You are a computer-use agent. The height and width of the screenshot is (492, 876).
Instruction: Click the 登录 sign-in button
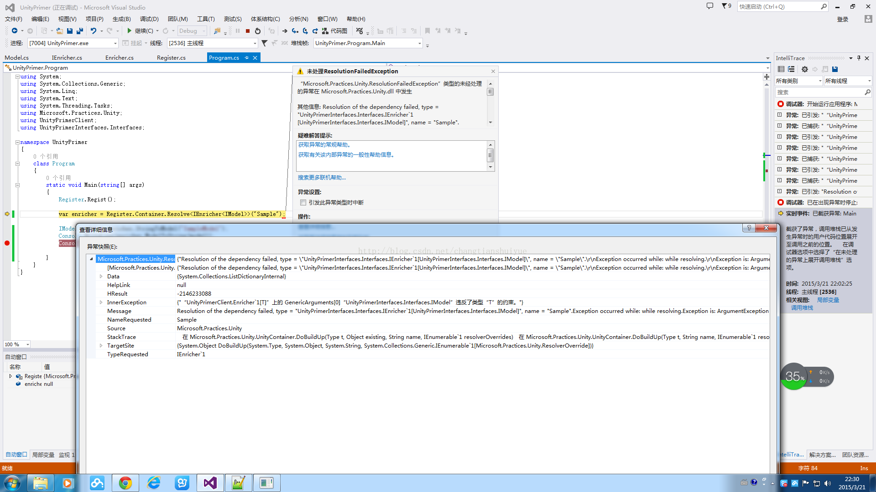(842, 19)
